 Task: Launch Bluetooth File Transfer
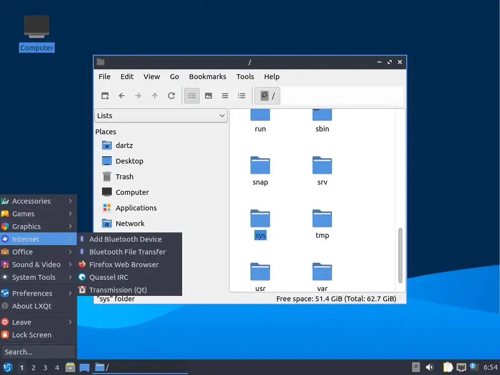click(129, 252)
